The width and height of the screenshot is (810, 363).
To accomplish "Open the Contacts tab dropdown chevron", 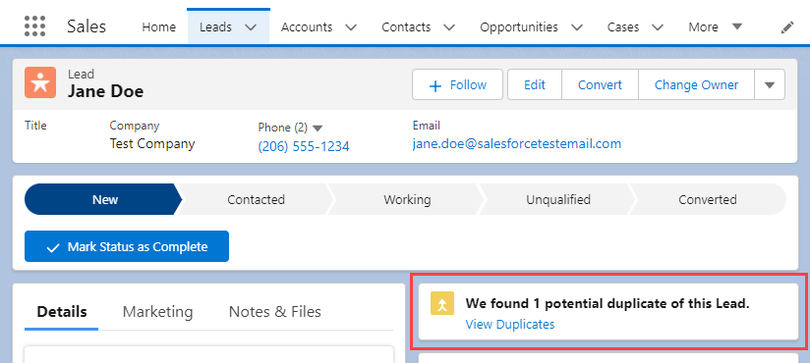I will (449, 27).
